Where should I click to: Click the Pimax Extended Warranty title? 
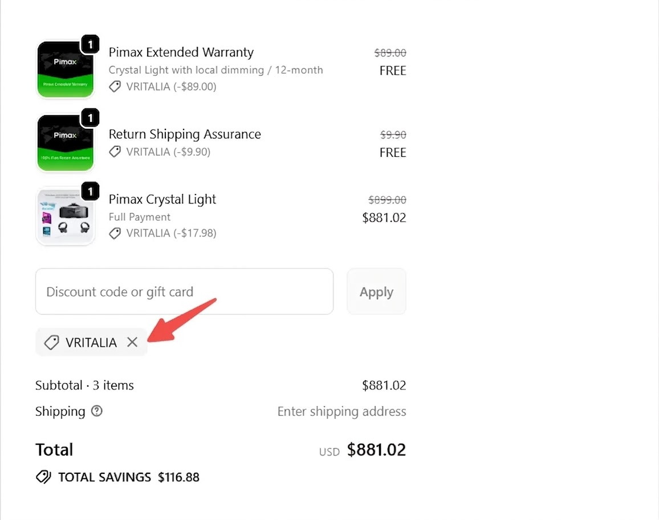pos(181,52)
